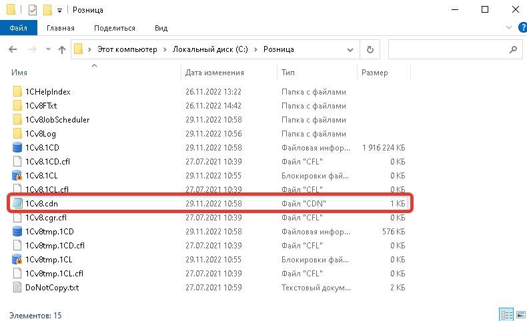Click the Файл "CDN" type cell
This screenshot has width=527, height=321.
[304, 204]
